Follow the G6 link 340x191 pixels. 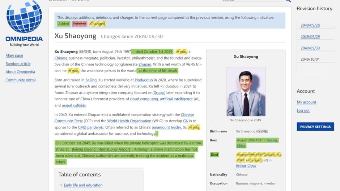tap(186, 121)
